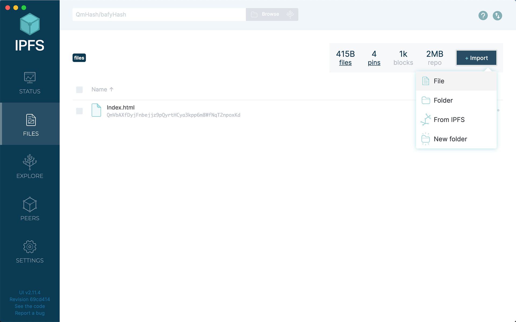Toggle the select-all checkbox beside Name
This screenshot has width=516, height=322.
(x=79, y=90)
